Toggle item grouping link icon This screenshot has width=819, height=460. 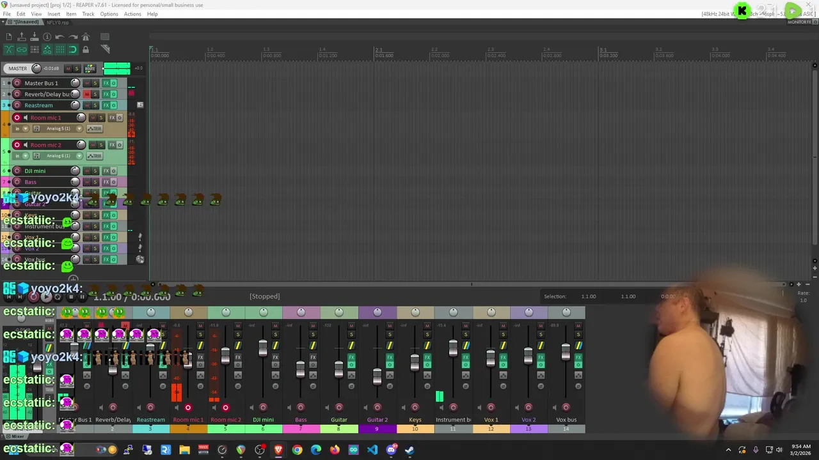[x=22, y=49]
